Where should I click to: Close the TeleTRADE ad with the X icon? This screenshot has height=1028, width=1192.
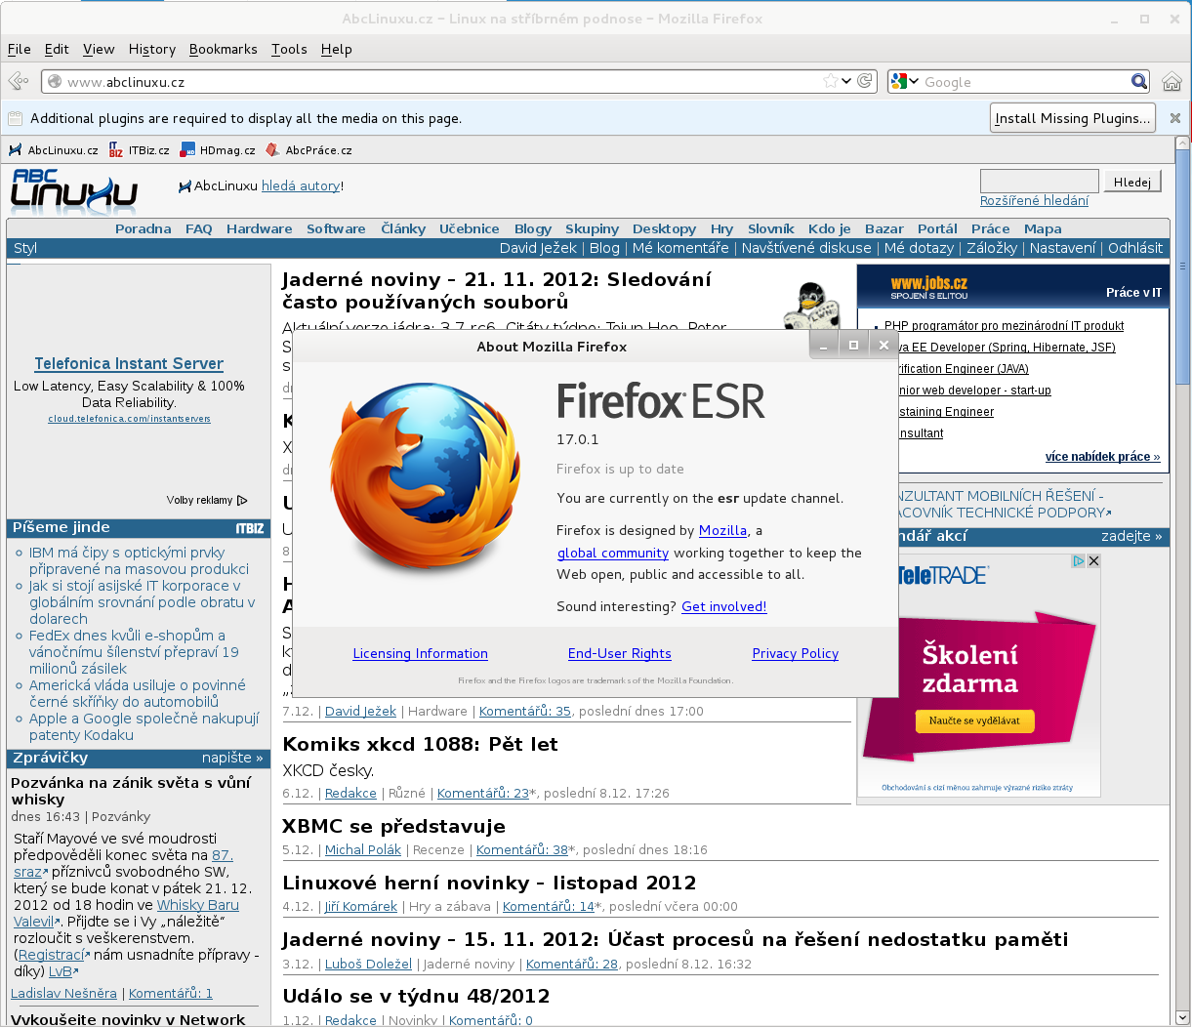click(1093, 561)
